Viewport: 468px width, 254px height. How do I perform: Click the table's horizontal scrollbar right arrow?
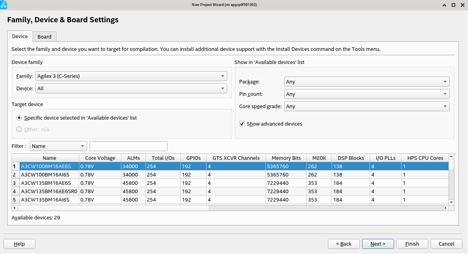click(446, 208)
